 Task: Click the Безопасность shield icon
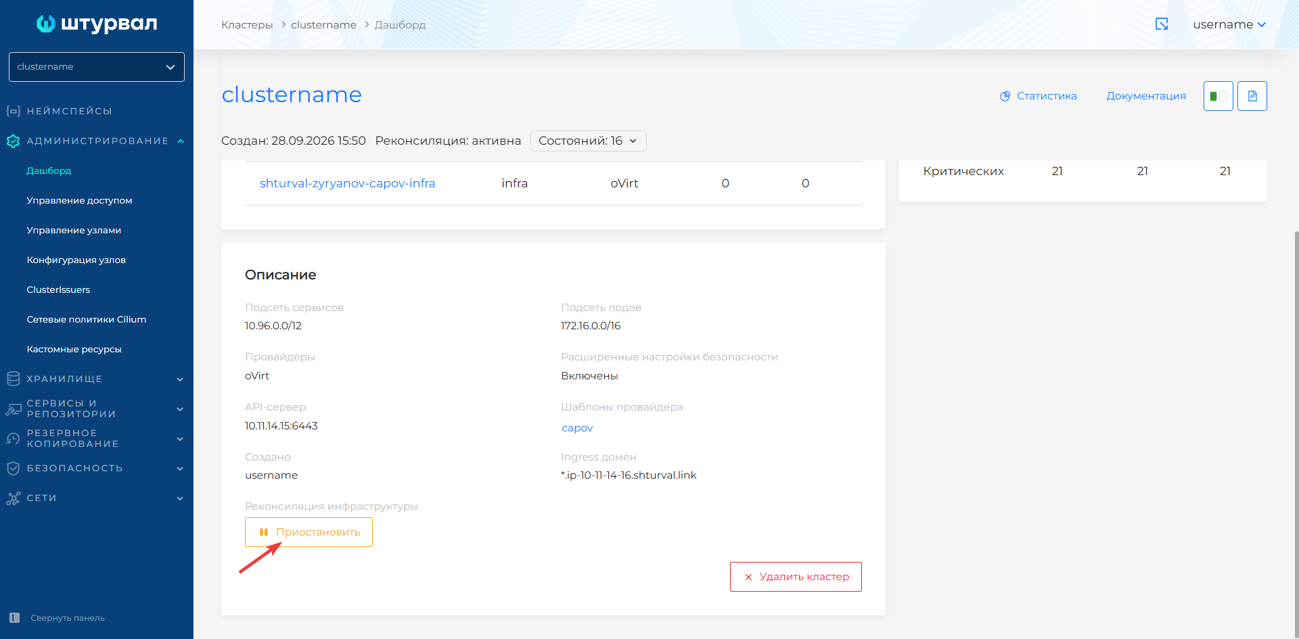click(13, 468)
